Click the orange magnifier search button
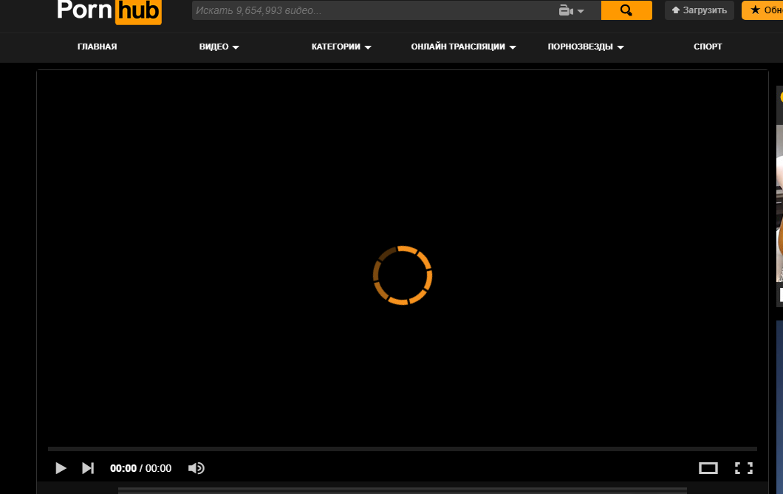Screen dimensions: 783x494 point(626,10)
